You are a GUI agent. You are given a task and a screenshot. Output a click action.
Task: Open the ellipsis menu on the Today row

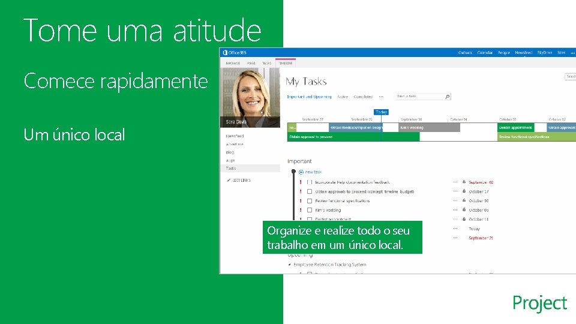[455, 229]
